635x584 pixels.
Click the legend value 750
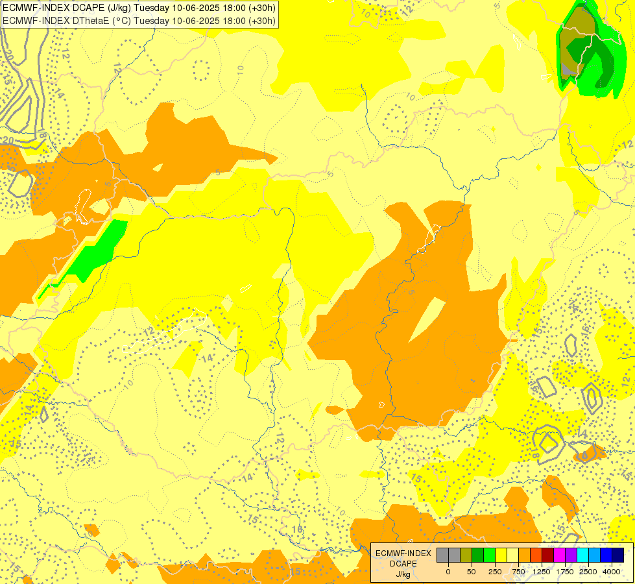[x=518, y=572]
